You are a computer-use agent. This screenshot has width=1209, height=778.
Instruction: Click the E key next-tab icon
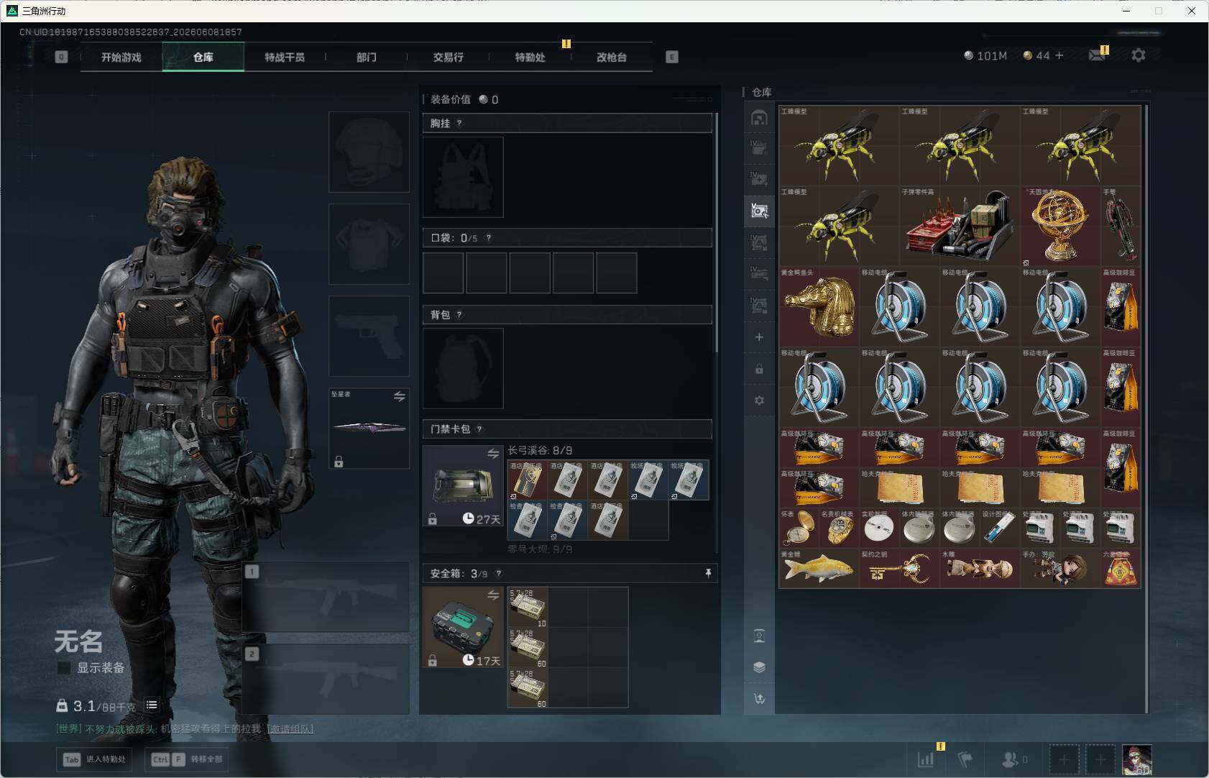(672, 57)
